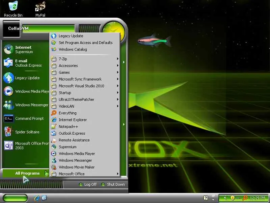Viewport: 270px width, 203px height.
Task: Open Windows Messenger in programs list
Action: 85,160
